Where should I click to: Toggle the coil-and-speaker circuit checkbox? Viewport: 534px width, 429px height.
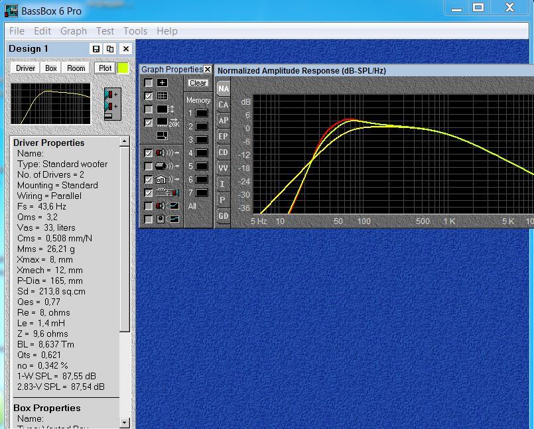click(149, 193)
